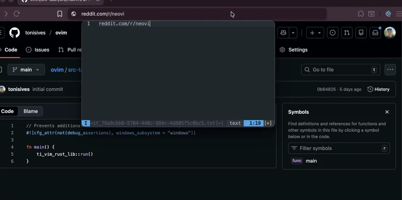Open the Pull requests repository tab
The image size is (402, 200).
pyautogui.click(x=70, y=50)
